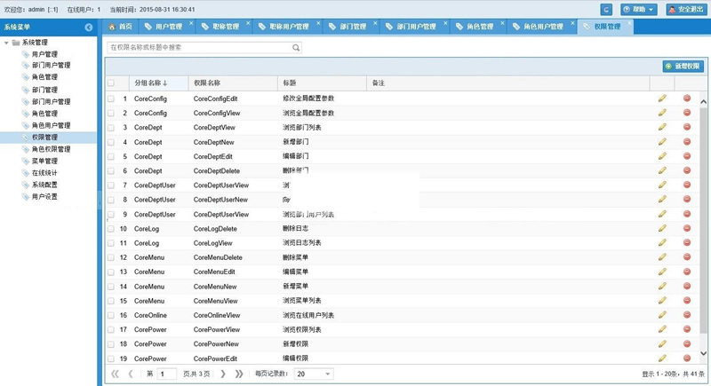711x386 pixels.
Task: Jump to last page double arrow
Action: pos(239,374)
